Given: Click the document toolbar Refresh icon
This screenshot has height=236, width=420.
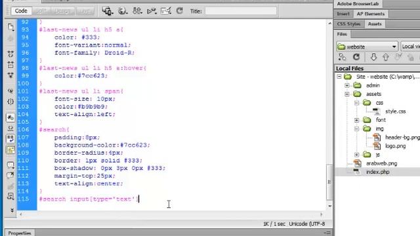Looking at the screenshot, I should pos(180,11).
